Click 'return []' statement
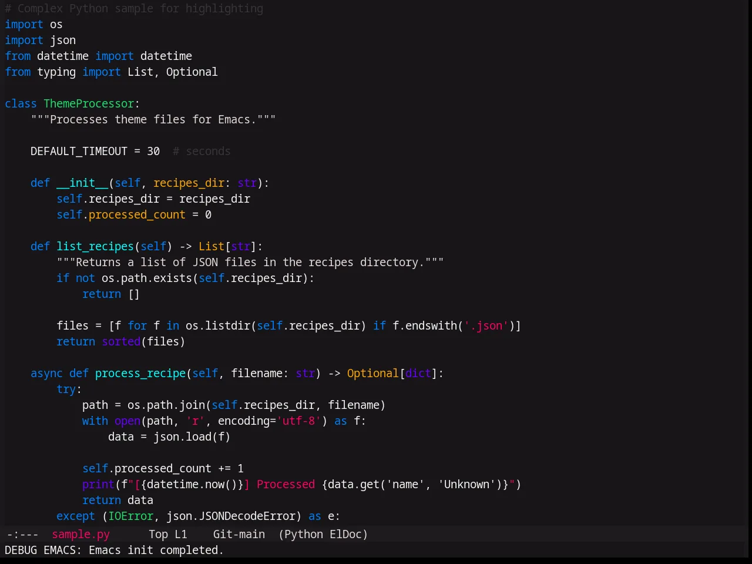This screenshot has width=752, height=564. point(111,294)
